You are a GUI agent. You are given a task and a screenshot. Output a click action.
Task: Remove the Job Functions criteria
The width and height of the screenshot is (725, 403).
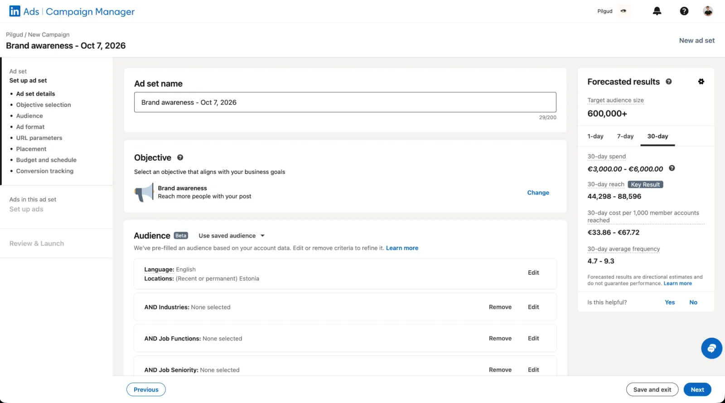click(500, 338)
